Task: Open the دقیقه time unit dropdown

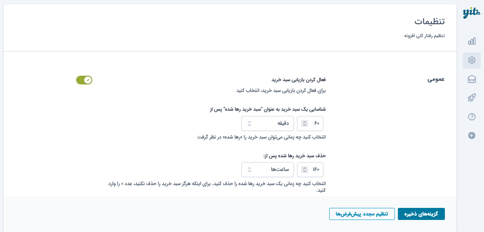Action: (267, 123)
